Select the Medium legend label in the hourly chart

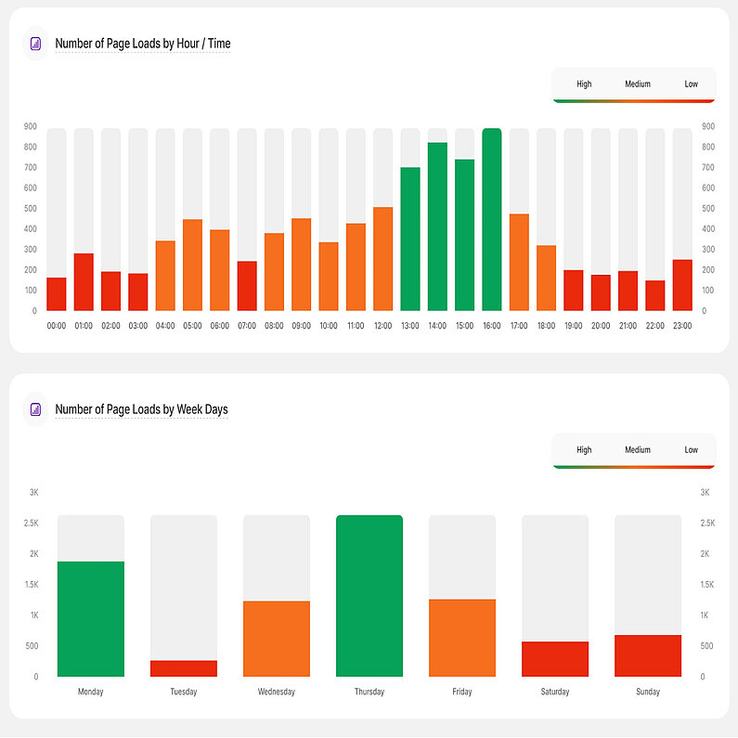637,84
